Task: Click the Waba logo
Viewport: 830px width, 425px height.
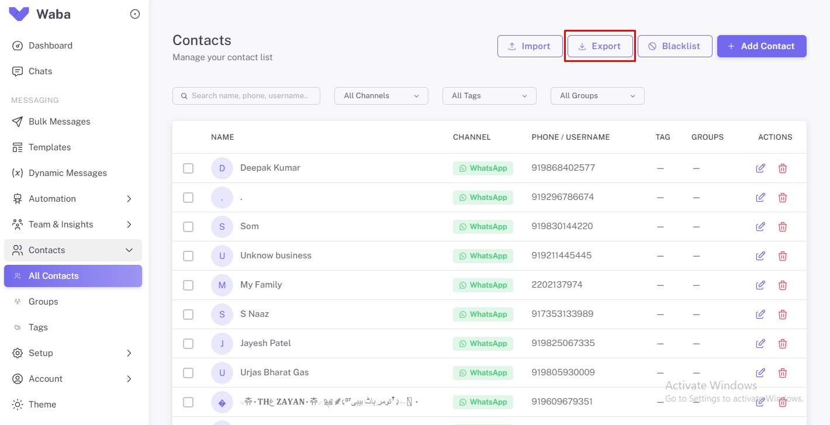Action: coord(39,14)
